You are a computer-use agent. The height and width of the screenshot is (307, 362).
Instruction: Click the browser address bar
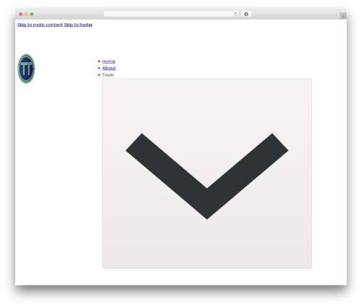pos(171,15)
